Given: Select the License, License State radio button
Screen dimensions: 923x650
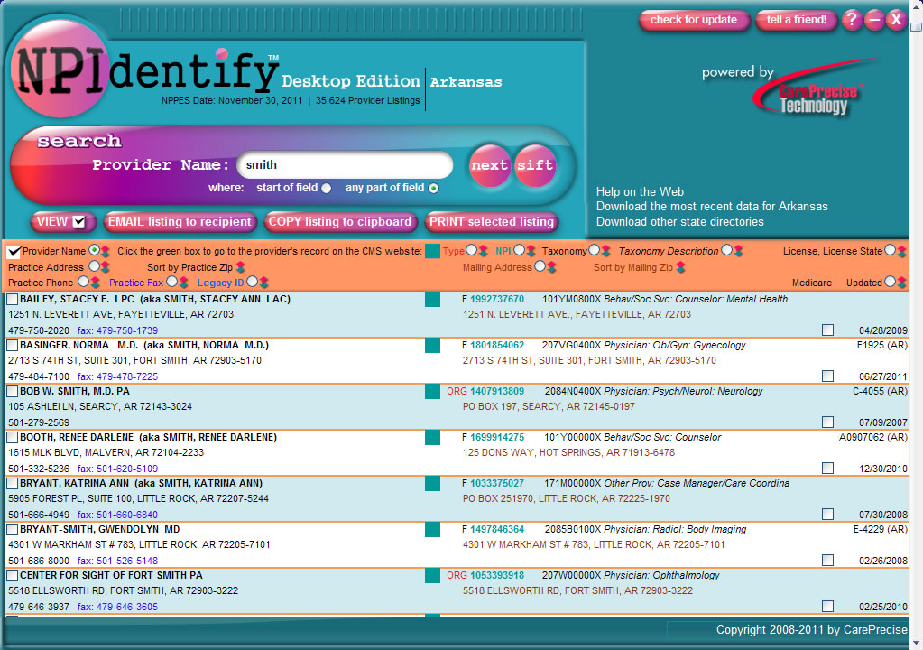Looking at the screenshot, I should (x=890, y=250).
